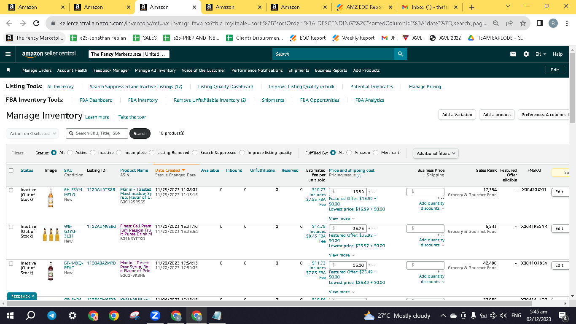Screen dimensions: 576x324
Task: Open the Settings gear in Seller Central header
Action: pyautogui.click(x=526, y=54)
